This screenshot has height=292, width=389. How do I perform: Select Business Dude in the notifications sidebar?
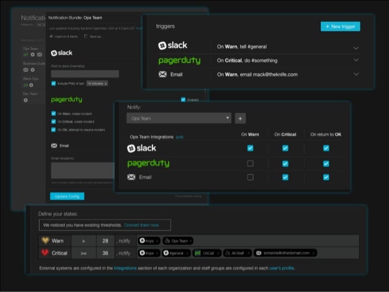(34, 63)
